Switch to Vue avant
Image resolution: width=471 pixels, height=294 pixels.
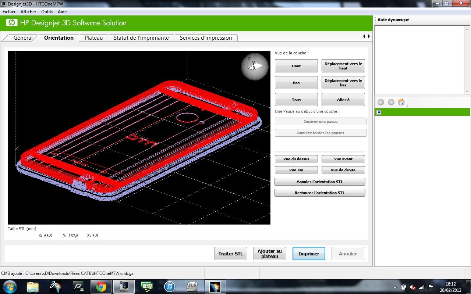coord(343,159)
